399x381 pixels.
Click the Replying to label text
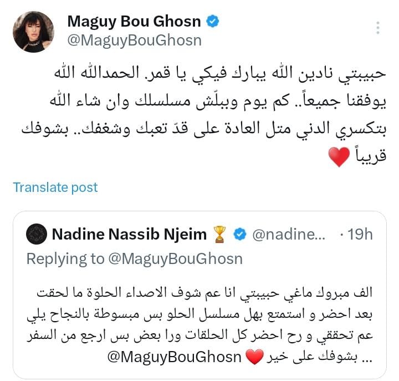click(65, 259)
